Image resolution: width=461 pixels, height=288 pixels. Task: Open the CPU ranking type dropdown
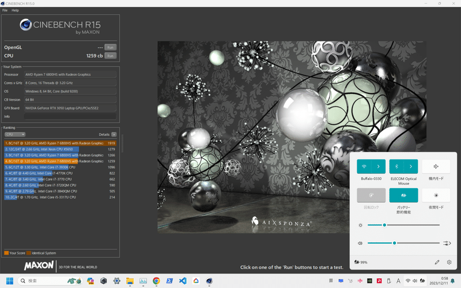[15, 135]
